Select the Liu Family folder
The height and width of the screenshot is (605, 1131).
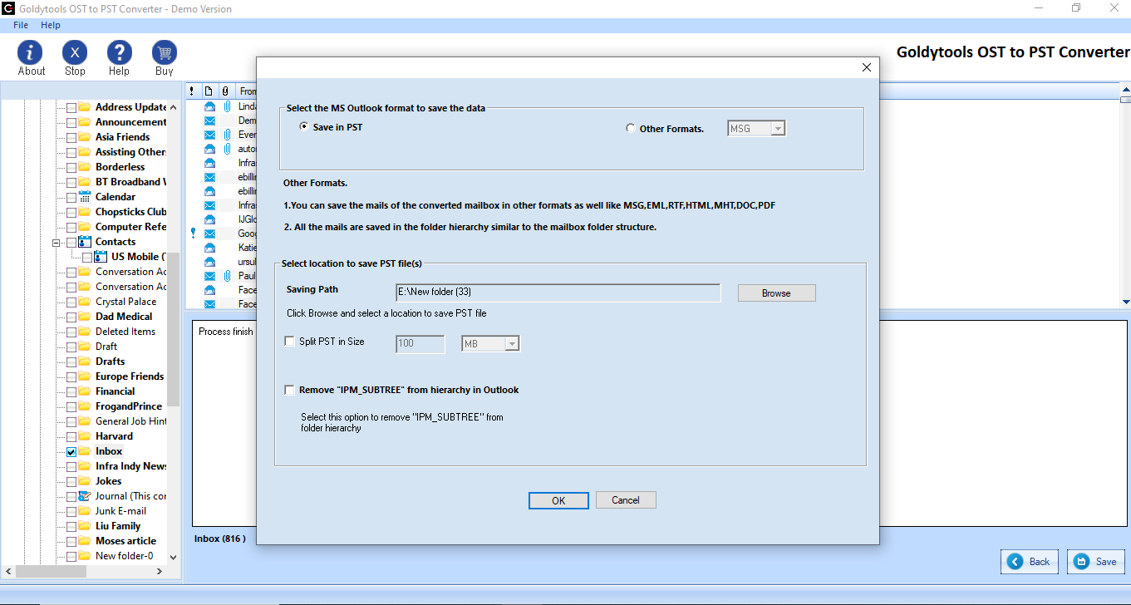tap(118, 526)
